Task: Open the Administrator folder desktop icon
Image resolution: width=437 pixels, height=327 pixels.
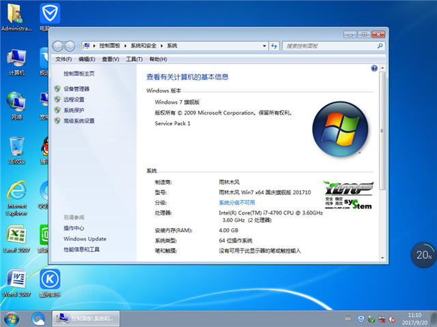Action: [x=16, y=18]
